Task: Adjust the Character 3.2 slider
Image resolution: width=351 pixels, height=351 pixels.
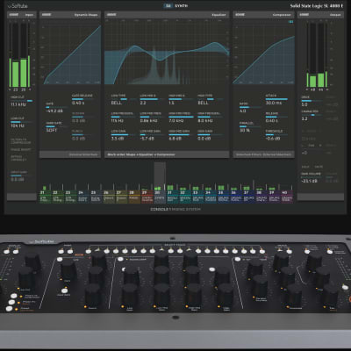Action: coord(312,115)
